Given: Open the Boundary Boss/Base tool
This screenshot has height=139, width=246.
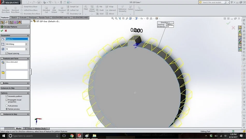Looking at the screenshot, I should (30, 14).
